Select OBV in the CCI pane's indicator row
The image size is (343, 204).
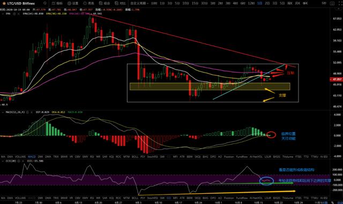(x=78, y=198)
